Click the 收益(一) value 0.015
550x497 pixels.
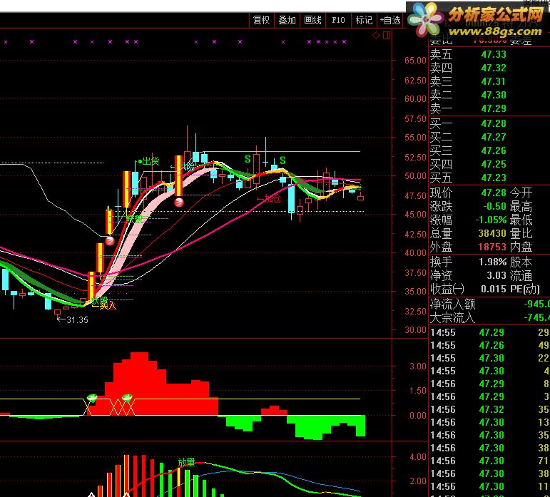(494, 290)
